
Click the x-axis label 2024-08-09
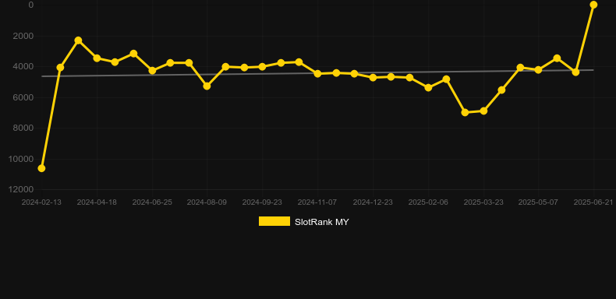[x=207, y=202]
